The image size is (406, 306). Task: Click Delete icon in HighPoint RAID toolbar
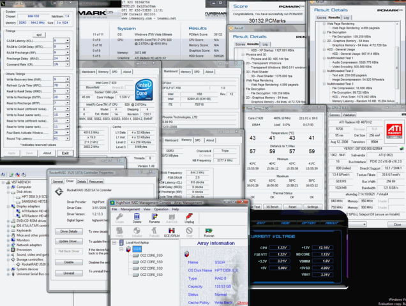tap(137, 217)
